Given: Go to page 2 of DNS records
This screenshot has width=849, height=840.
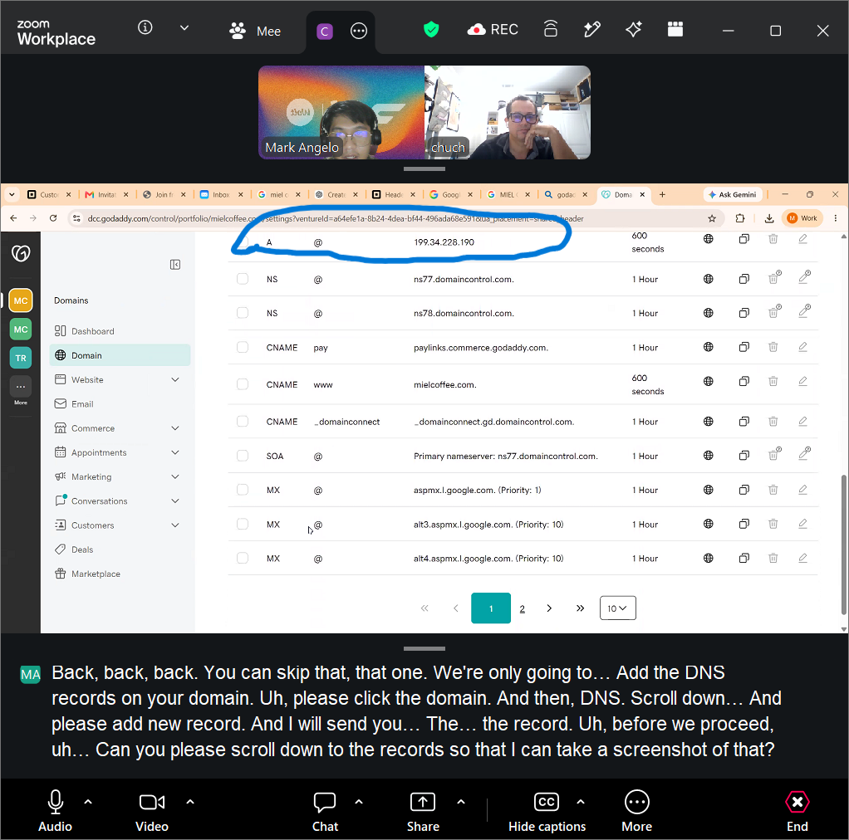Looking at the screenshot, I should [x=522, y=608].
